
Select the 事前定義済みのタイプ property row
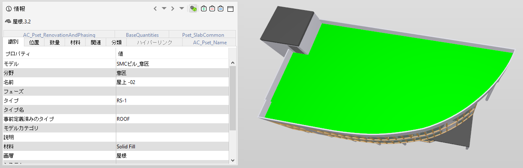116,119
